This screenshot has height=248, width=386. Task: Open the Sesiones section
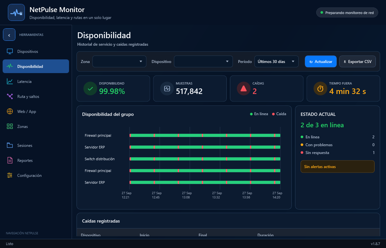tap(36, 145)
